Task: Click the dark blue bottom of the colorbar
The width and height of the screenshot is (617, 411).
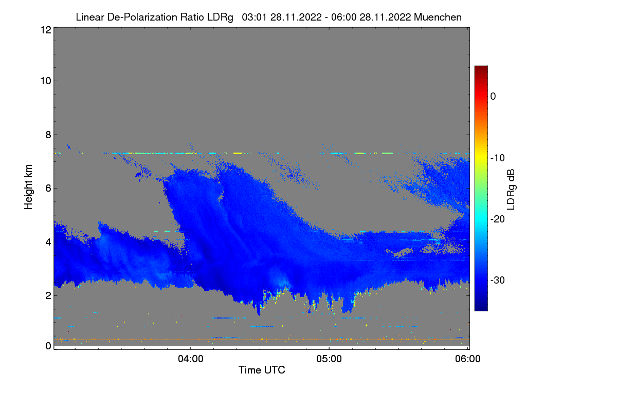Action: tap(481, 307)
